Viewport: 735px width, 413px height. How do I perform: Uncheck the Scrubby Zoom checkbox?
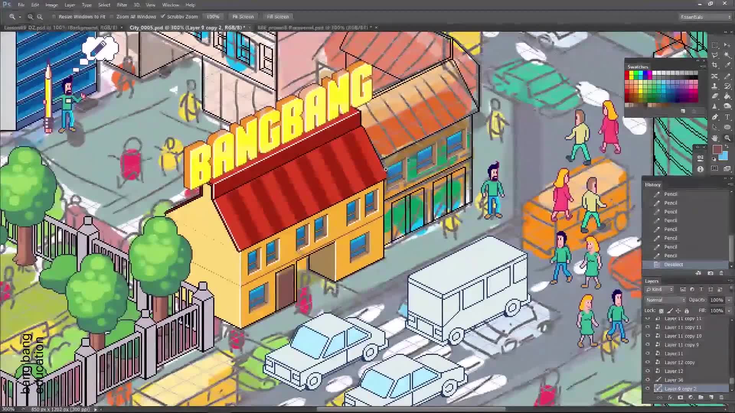(163, 17)
